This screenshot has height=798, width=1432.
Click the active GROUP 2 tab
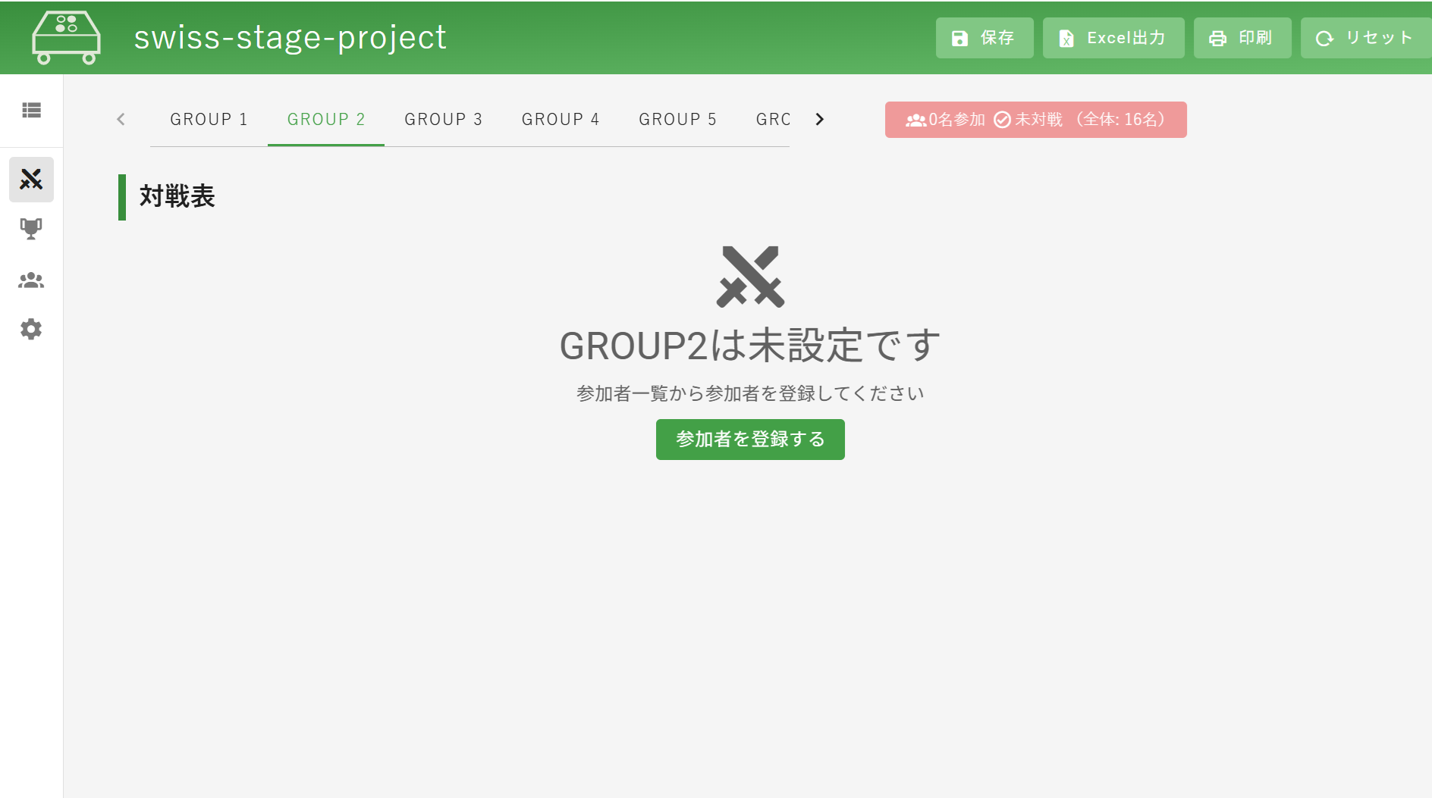point(326,119)
